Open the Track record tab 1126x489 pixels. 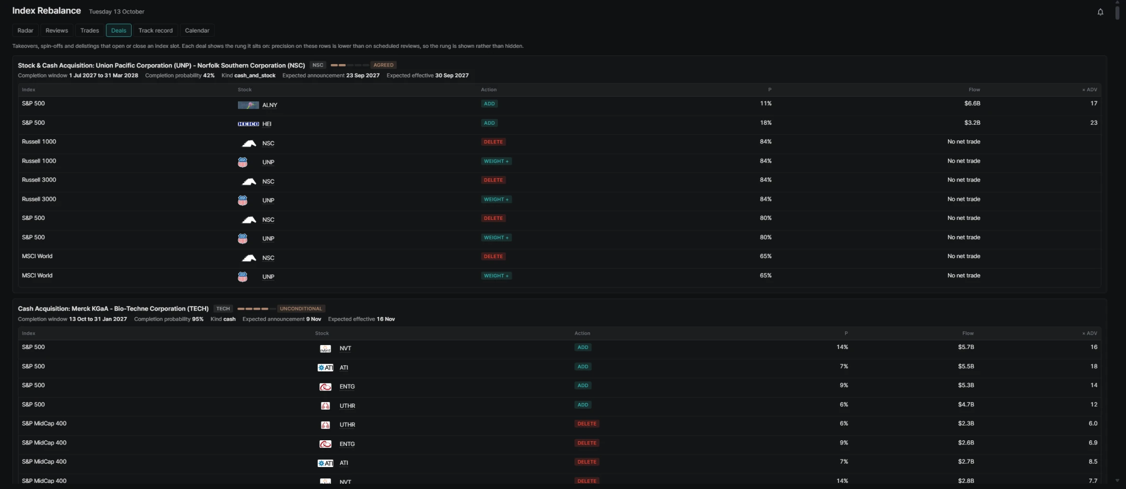pyautogui.click(x=156, y=31)
